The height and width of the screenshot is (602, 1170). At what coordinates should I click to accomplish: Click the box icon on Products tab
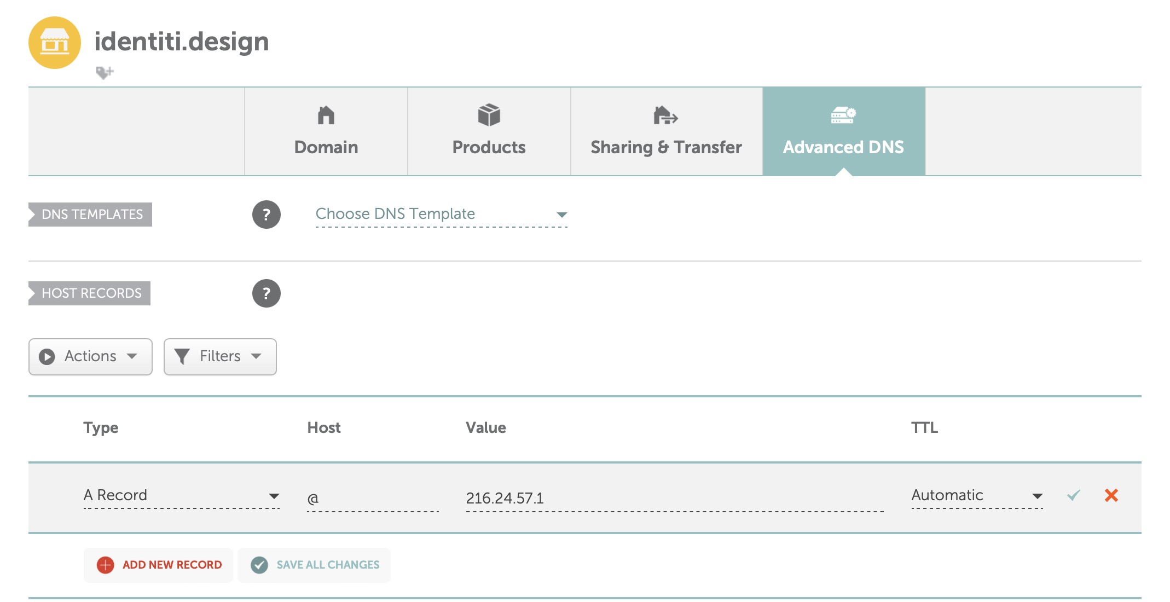click(489, 115)
